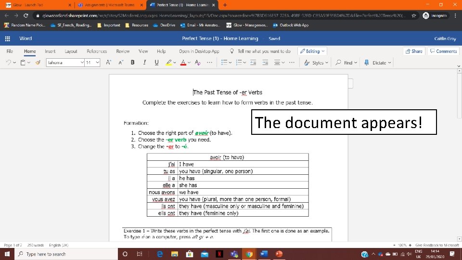This screenshot has height=260, width=462.
Task: Decrease font size with shrink icon
Action: [121, 63]
